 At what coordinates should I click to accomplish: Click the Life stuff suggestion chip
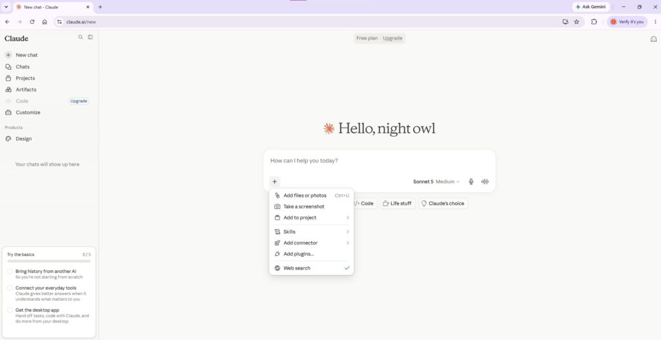[398, 203]
